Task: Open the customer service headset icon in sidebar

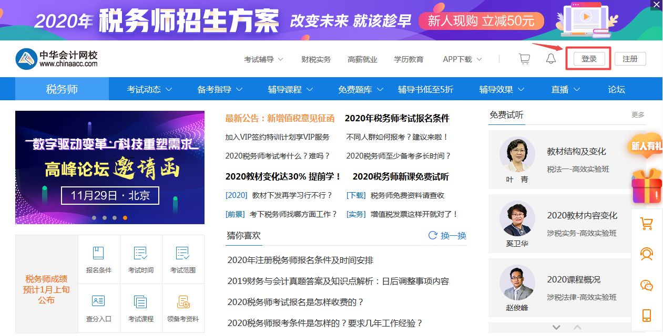Action: point(647,254)
